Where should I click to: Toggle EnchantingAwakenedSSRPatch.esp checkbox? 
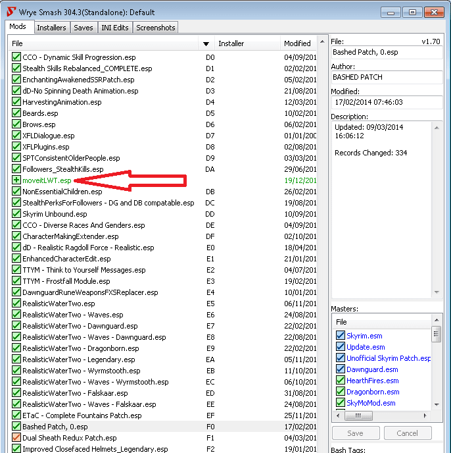(16, 80)
